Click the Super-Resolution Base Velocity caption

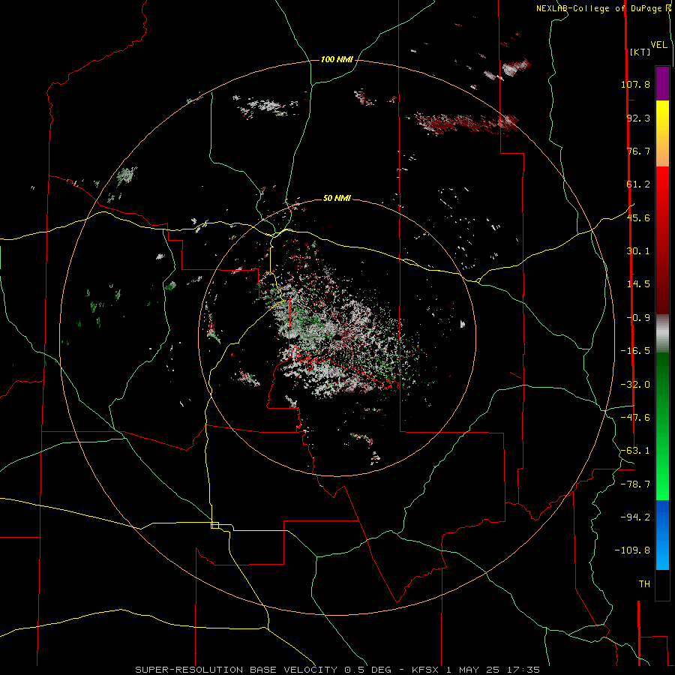point(337,670)
